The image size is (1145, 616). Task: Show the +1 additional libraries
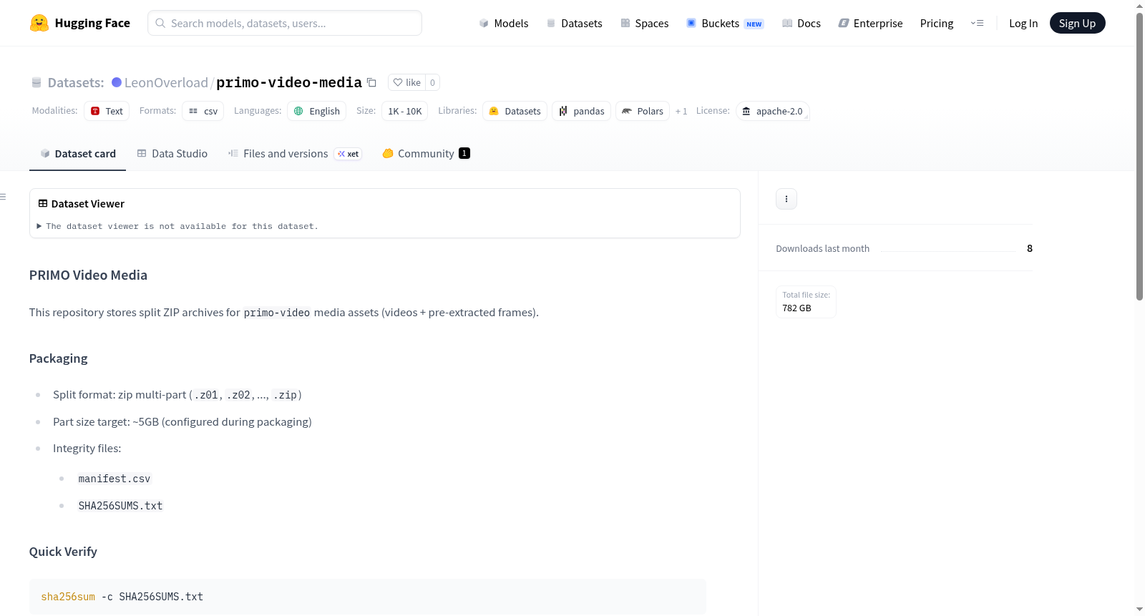coord(681,111)
